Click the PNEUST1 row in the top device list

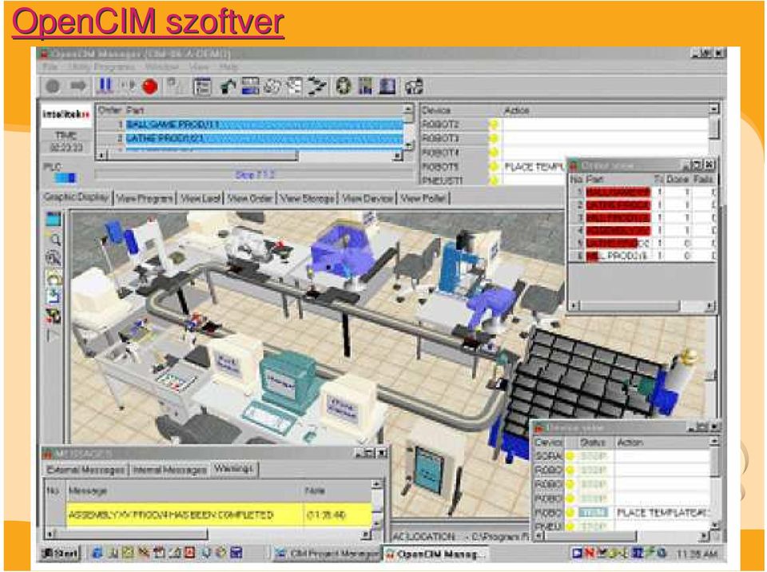pyautogui.click(x=493, y=181)
